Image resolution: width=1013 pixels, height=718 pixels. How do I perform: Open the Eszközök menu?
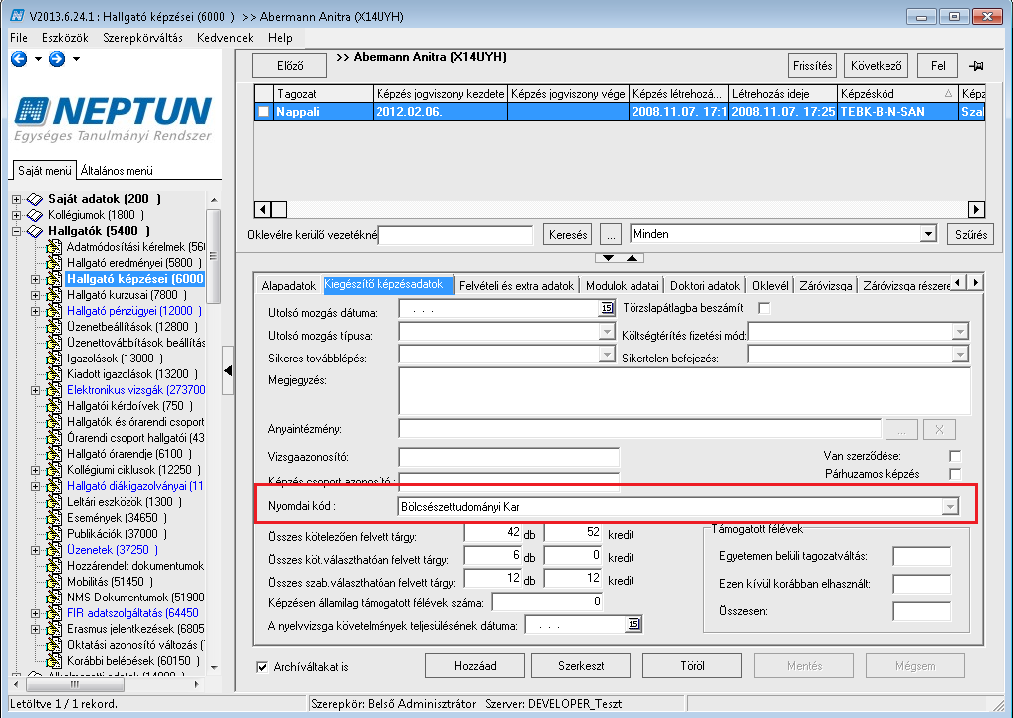coord(65,38)
